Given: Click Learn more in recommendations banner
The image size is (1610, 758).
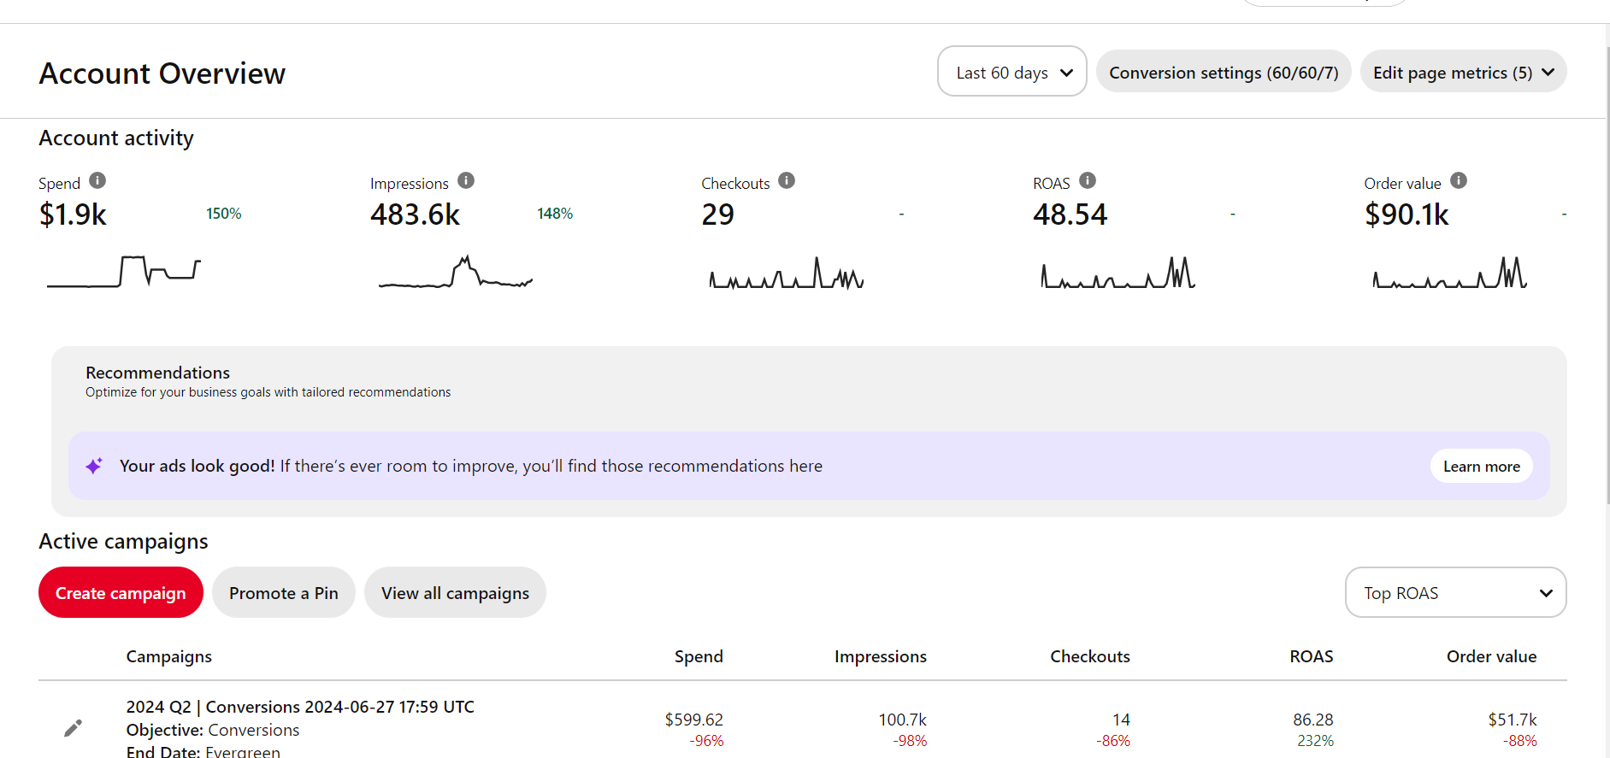Looking at the screenshot, I should (x=1481, y=466).
